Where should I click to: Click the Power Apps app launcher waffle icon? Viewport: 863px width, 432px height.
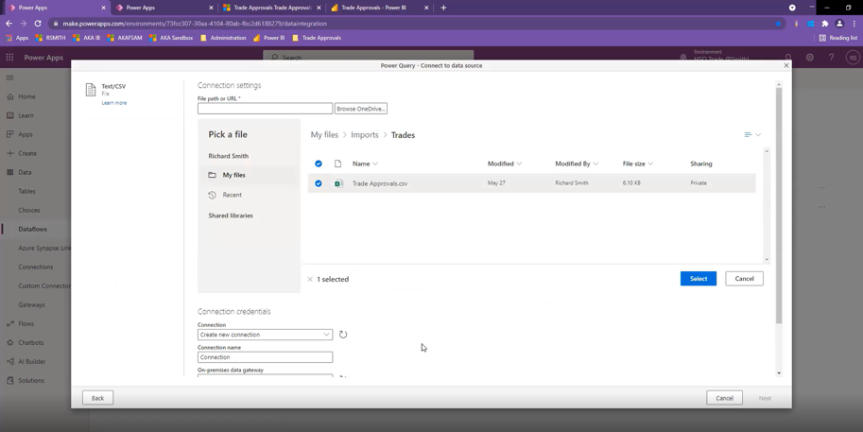pos(9,58)
